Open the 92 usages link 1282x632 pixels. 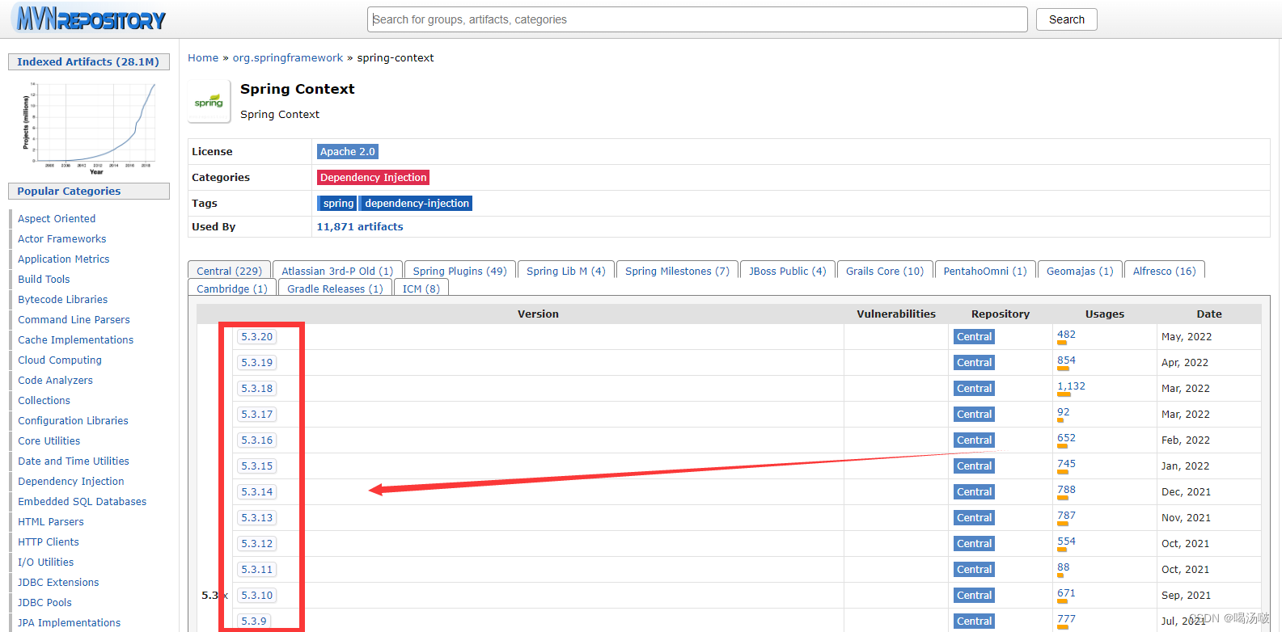1063,412
